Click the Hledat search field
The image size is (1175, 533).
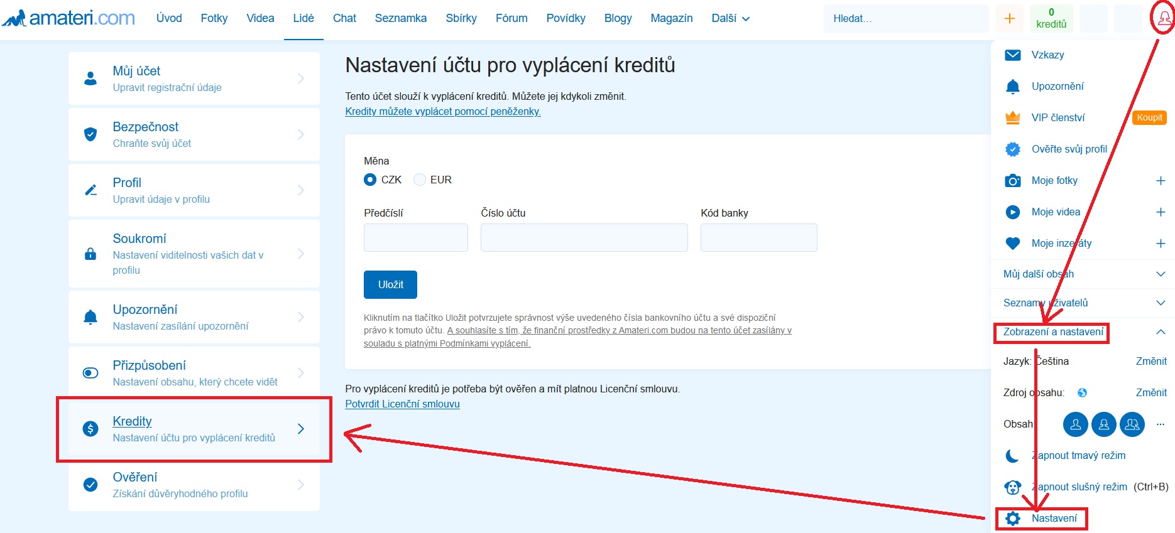[x=906, y=18]
